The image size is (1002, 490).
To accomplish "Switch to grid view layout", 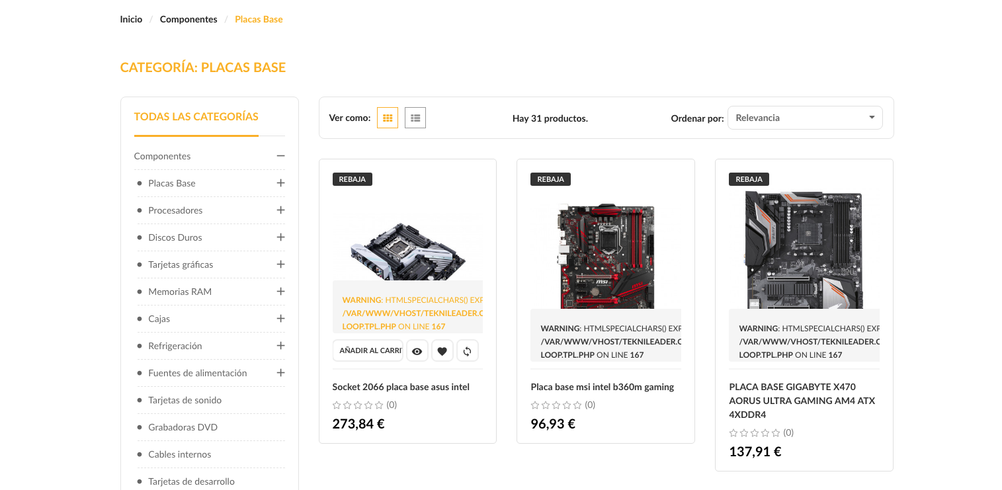I will (x=388, y=118).
